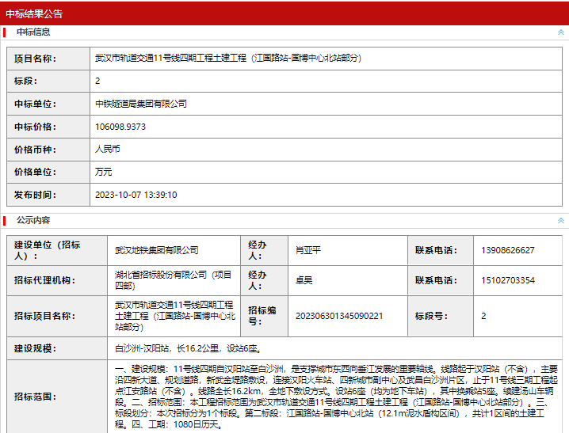Click the 中标结果公告 red title bar

(284, 13)
